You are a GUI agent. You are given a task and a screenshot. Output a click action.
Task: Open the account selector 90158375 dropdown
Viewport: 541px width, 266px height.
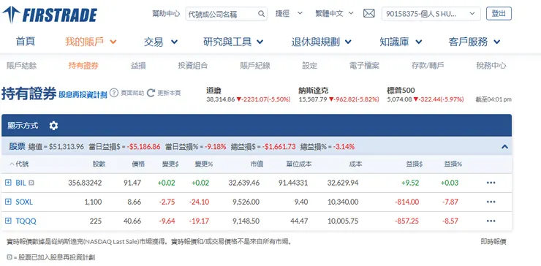[x=431, y=14]
